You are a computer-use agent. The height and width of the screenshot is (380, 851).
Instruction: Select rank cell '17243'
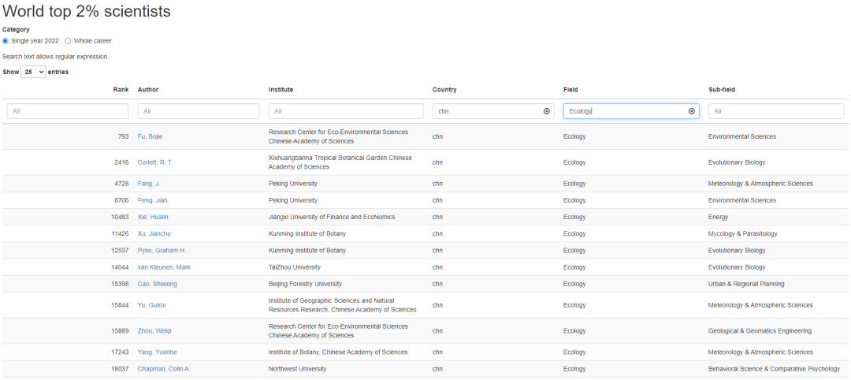[x=120, y=352]
